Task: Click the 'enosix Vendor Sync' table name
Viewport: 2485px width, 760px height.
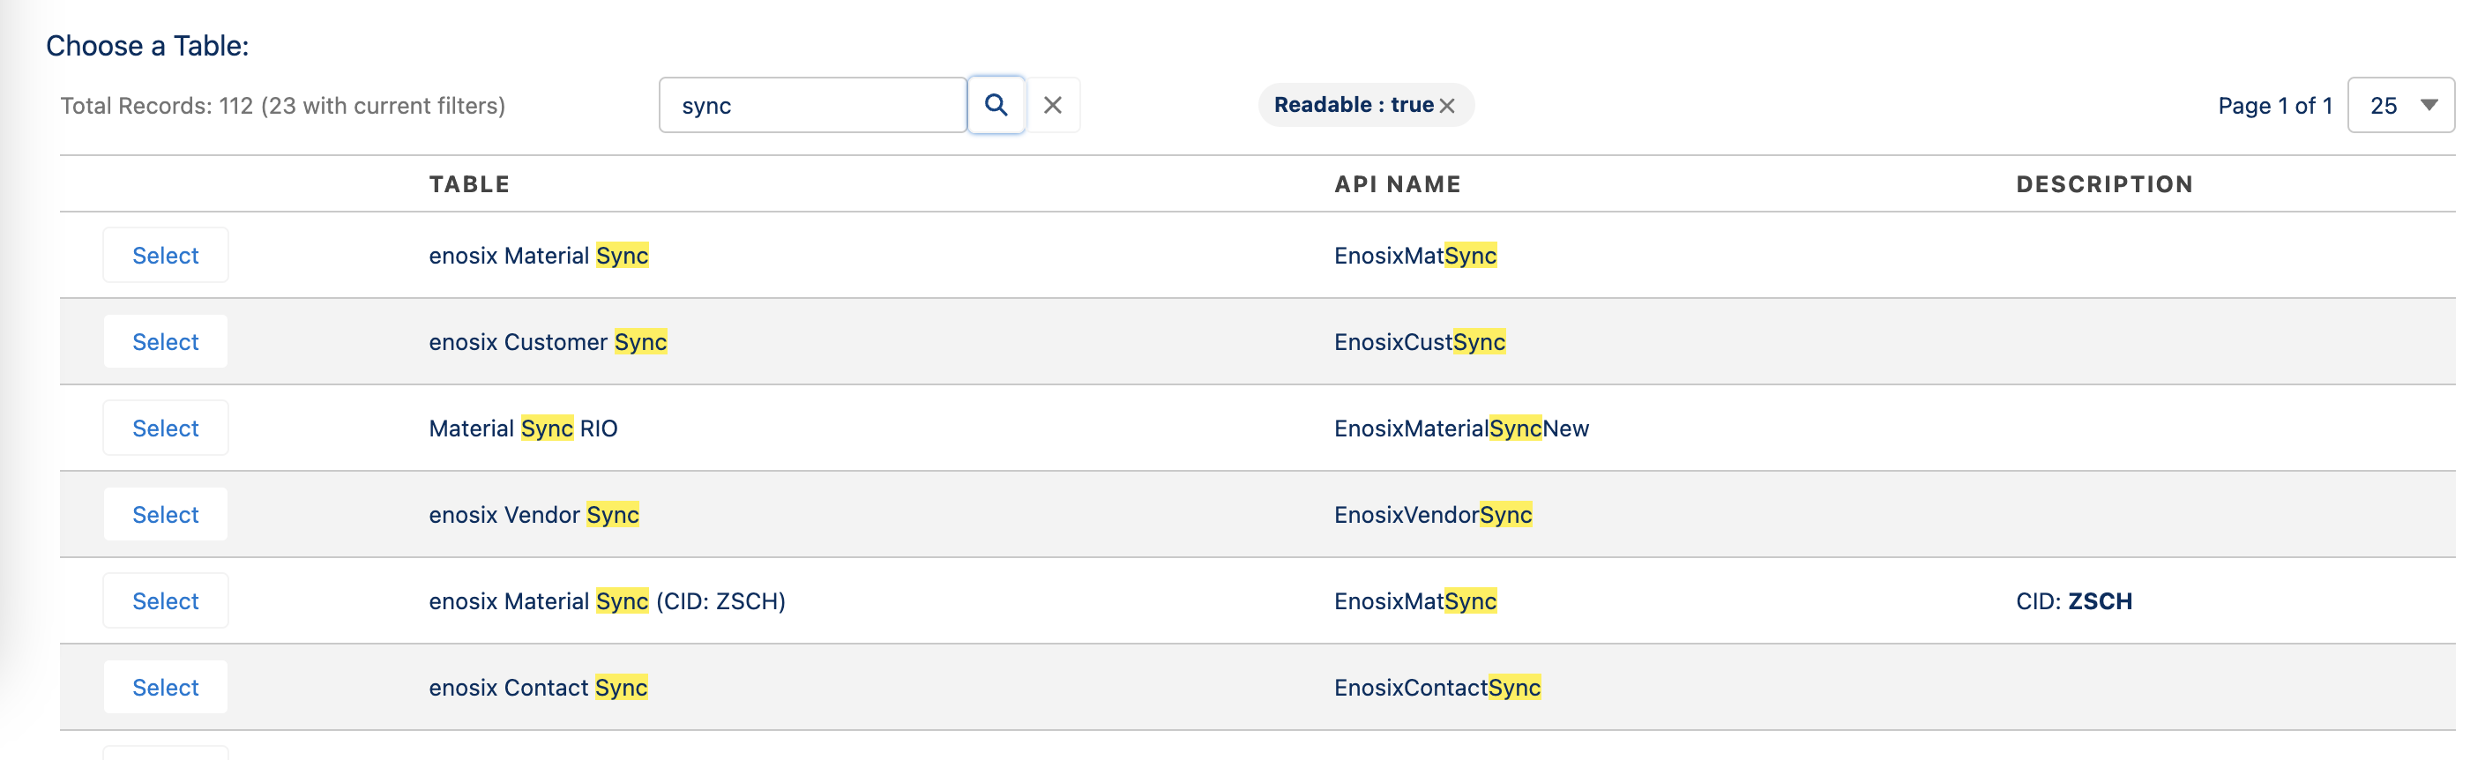Action: [x=534, y=514]
